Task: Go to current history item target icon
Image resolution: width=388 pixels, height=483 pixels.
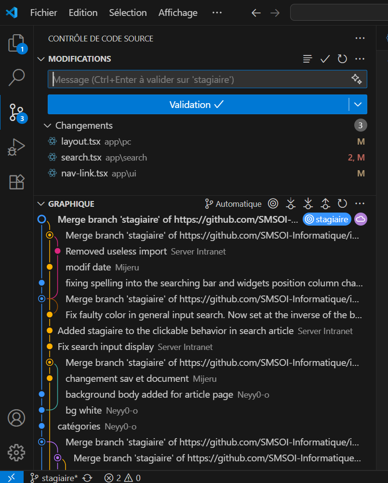Action: 273,204
